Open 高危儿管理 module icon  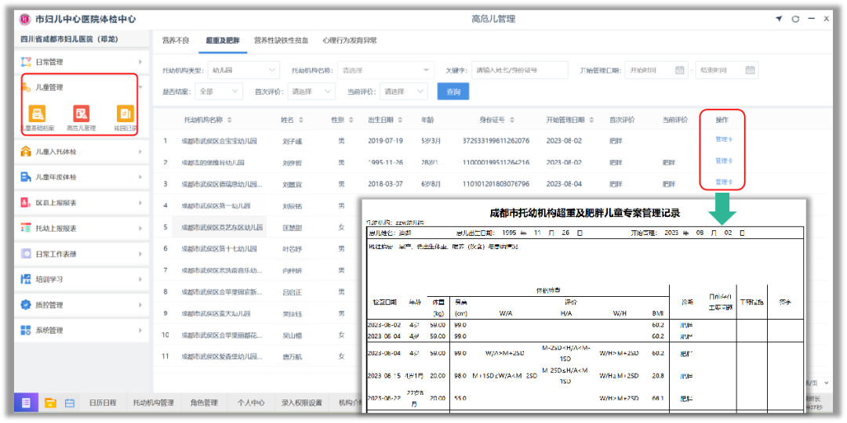click(x=81, y=114)
